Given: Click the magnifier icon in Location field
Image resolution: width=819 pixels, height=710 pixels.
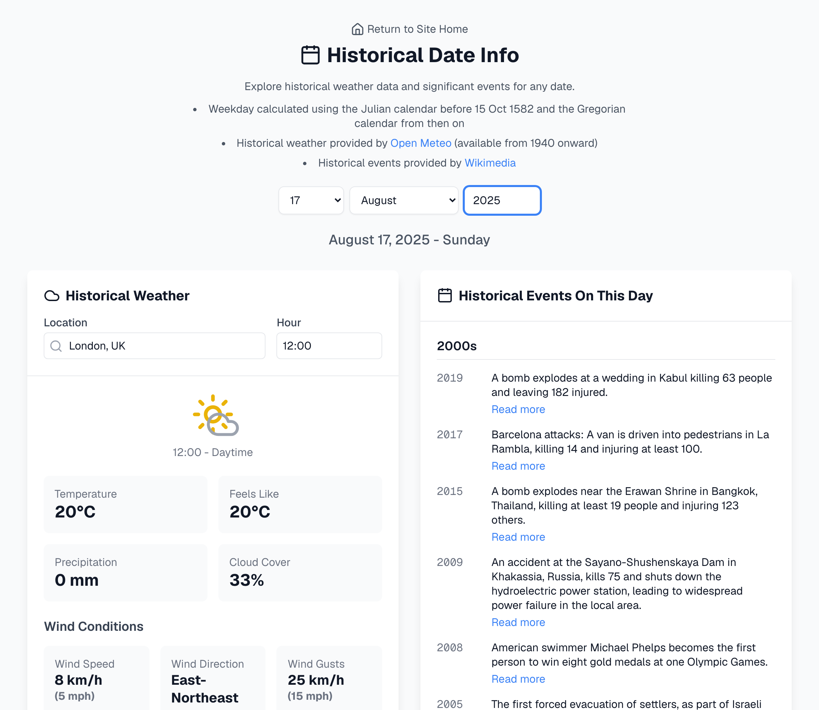Looking at the screenshot, I should point(56,346).
